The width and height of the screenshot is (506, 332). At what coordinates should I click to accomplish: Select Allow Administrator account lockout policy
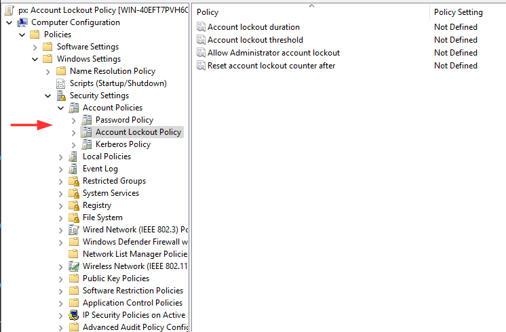[x=273, y=53]
